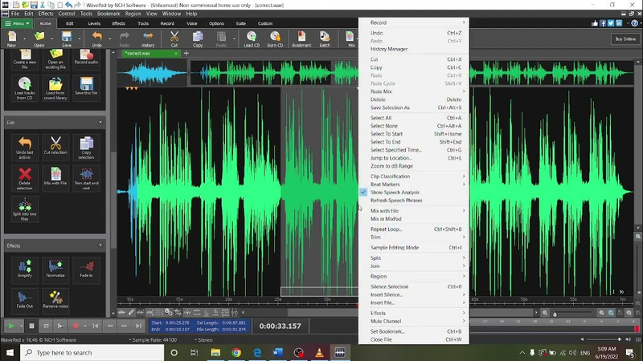Screen dimensions: 643x361
Task: Click the green Play button
Action: pos(11,326)
